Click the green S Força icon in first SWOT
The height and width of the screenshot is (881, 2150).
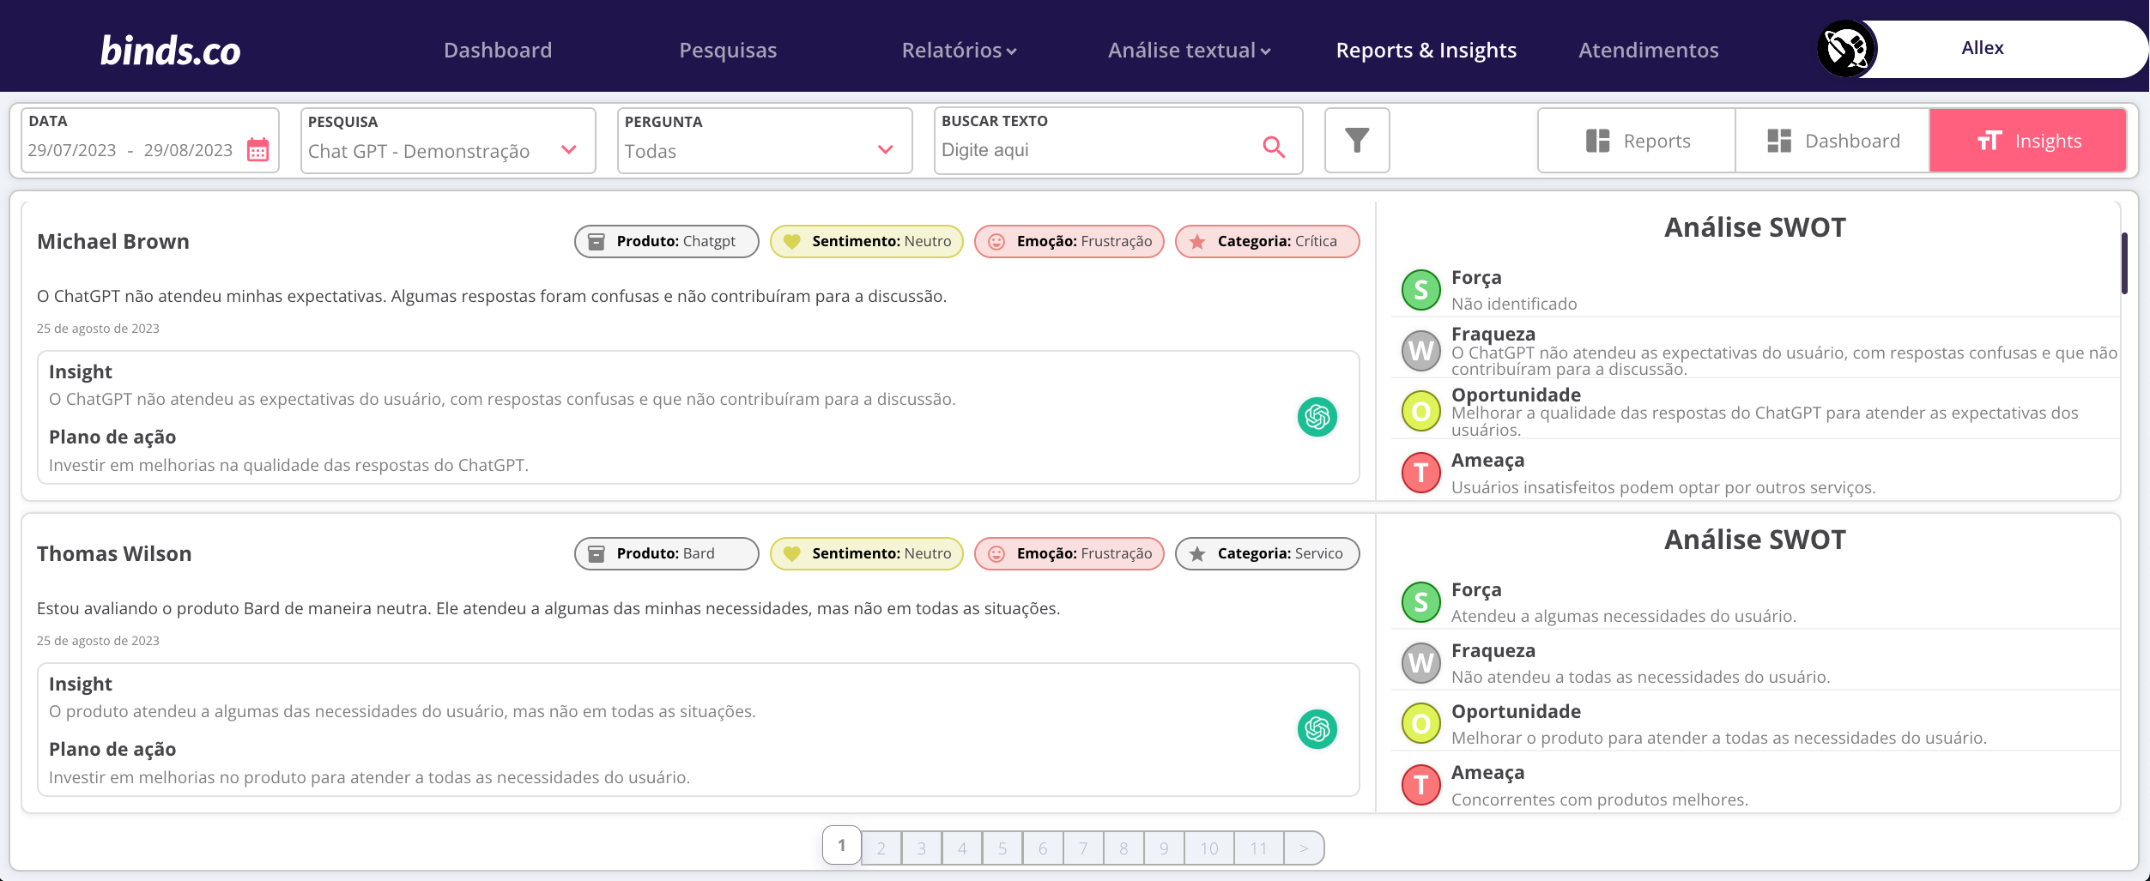pyautogui.click(x=1420, y=290)
